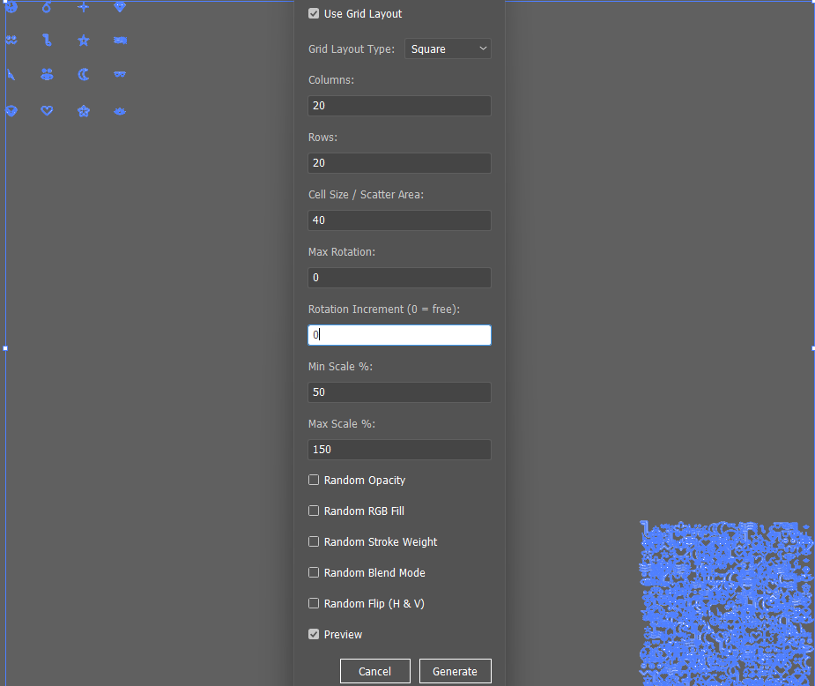Select the heart shape on artboard
815x686 pixels.
coord(47,111)
